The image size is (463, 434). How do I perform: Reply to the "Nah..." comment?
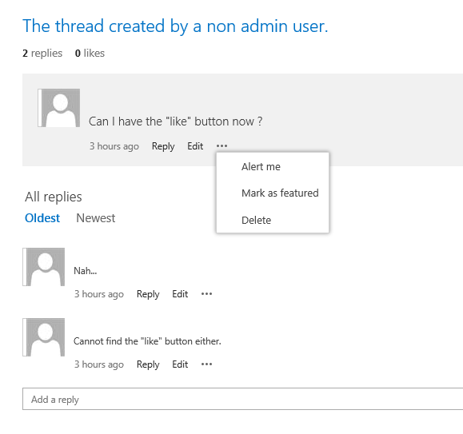148,294
